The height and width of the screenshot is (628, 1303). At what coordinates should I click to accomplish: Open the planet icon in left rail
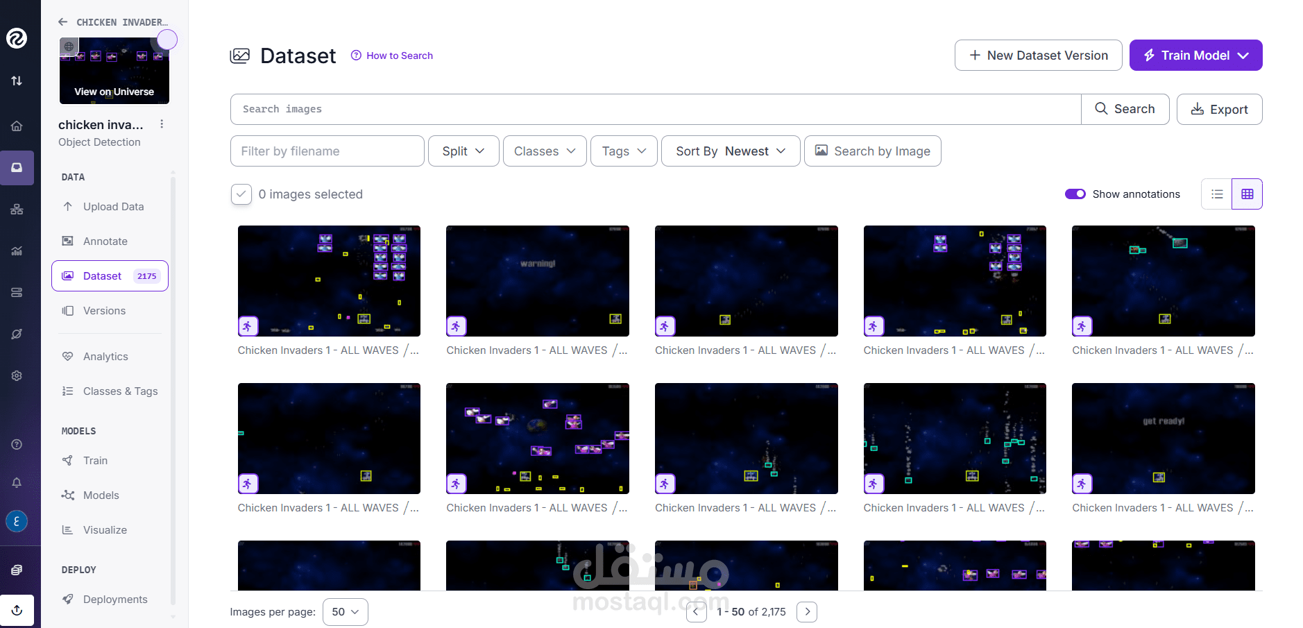(x=17, y=334)
